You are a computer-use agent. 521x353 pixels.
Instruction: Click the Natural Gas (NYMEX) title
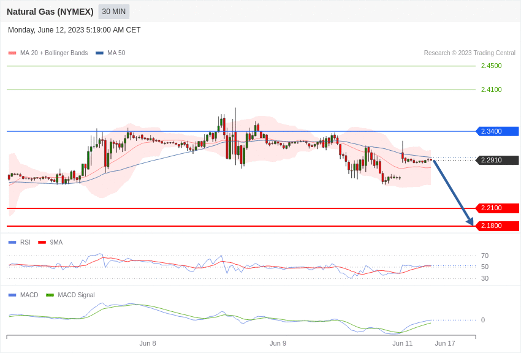(50, 12)
